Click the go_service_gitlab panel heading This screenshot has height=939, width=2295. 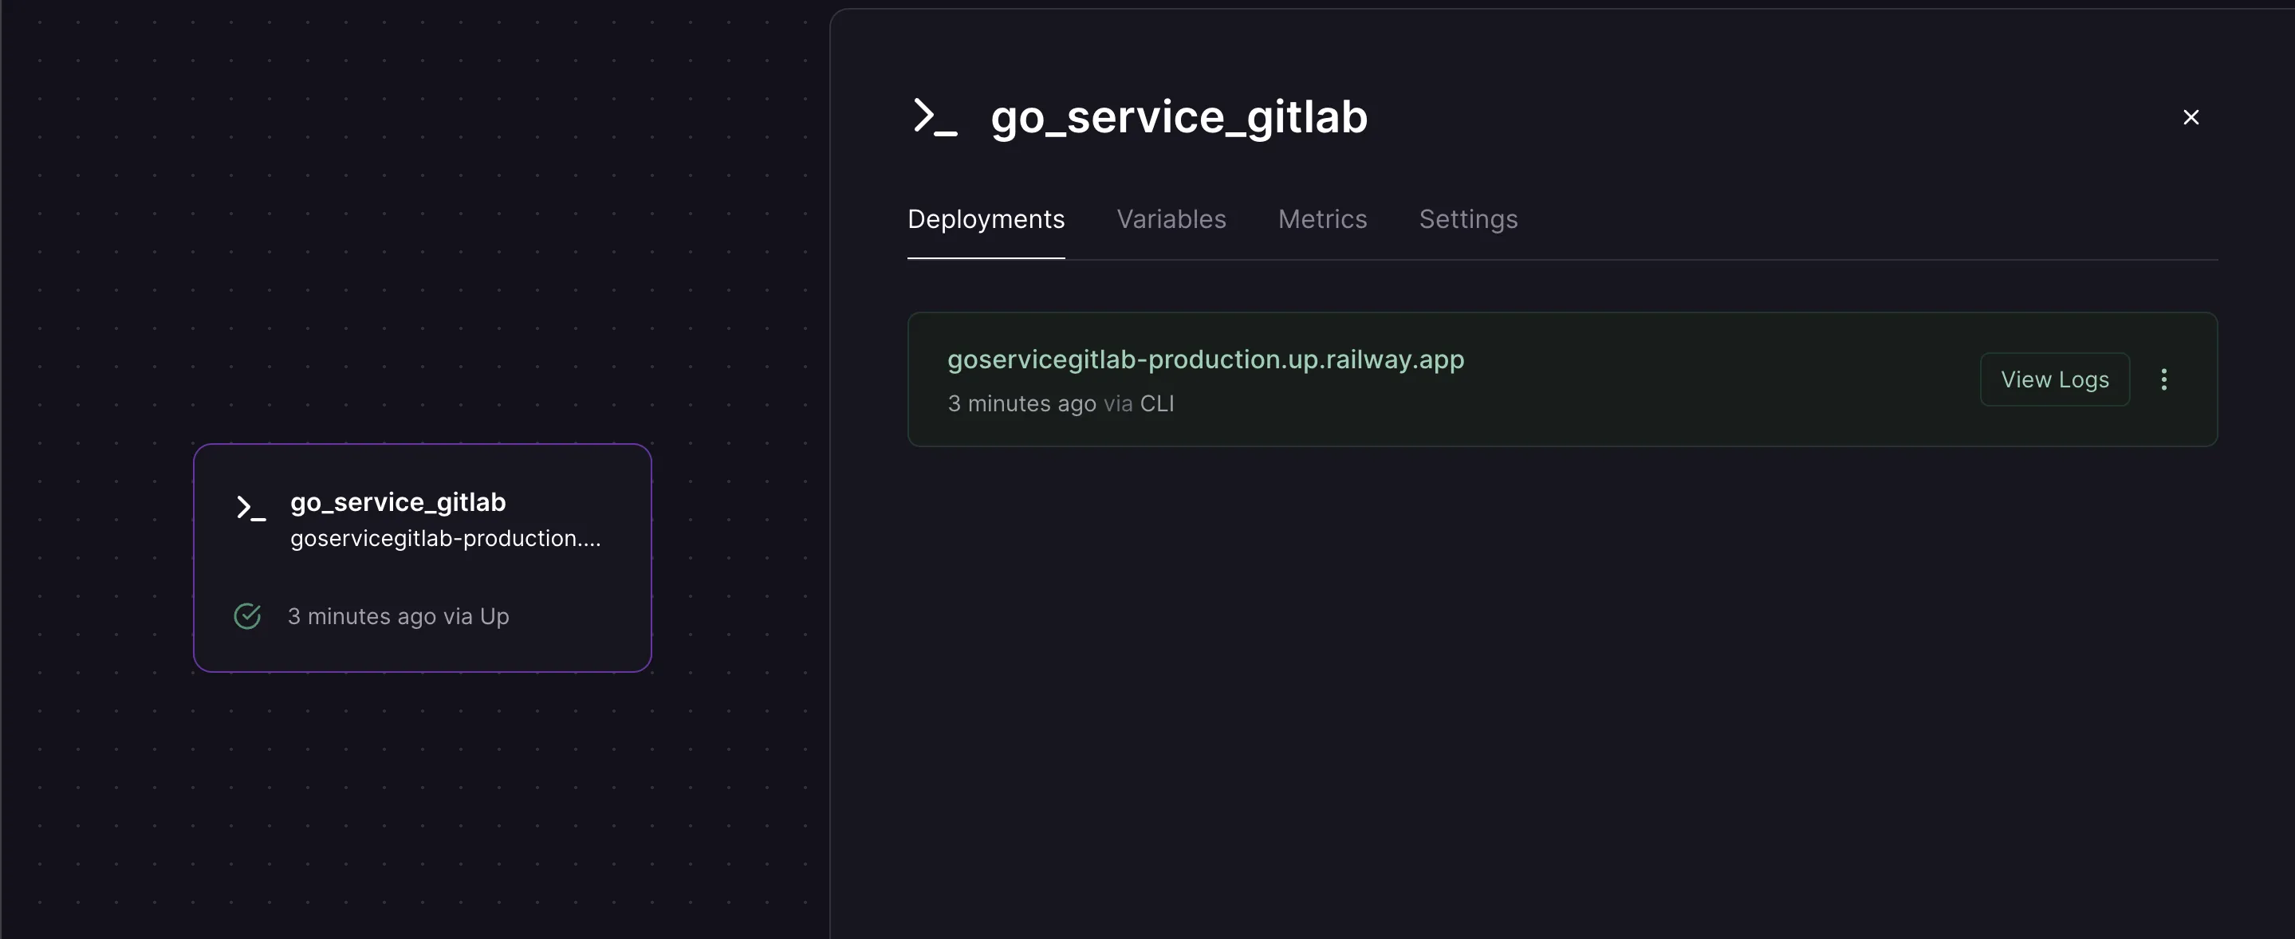pyautogui.click(x=1178, y=118)
